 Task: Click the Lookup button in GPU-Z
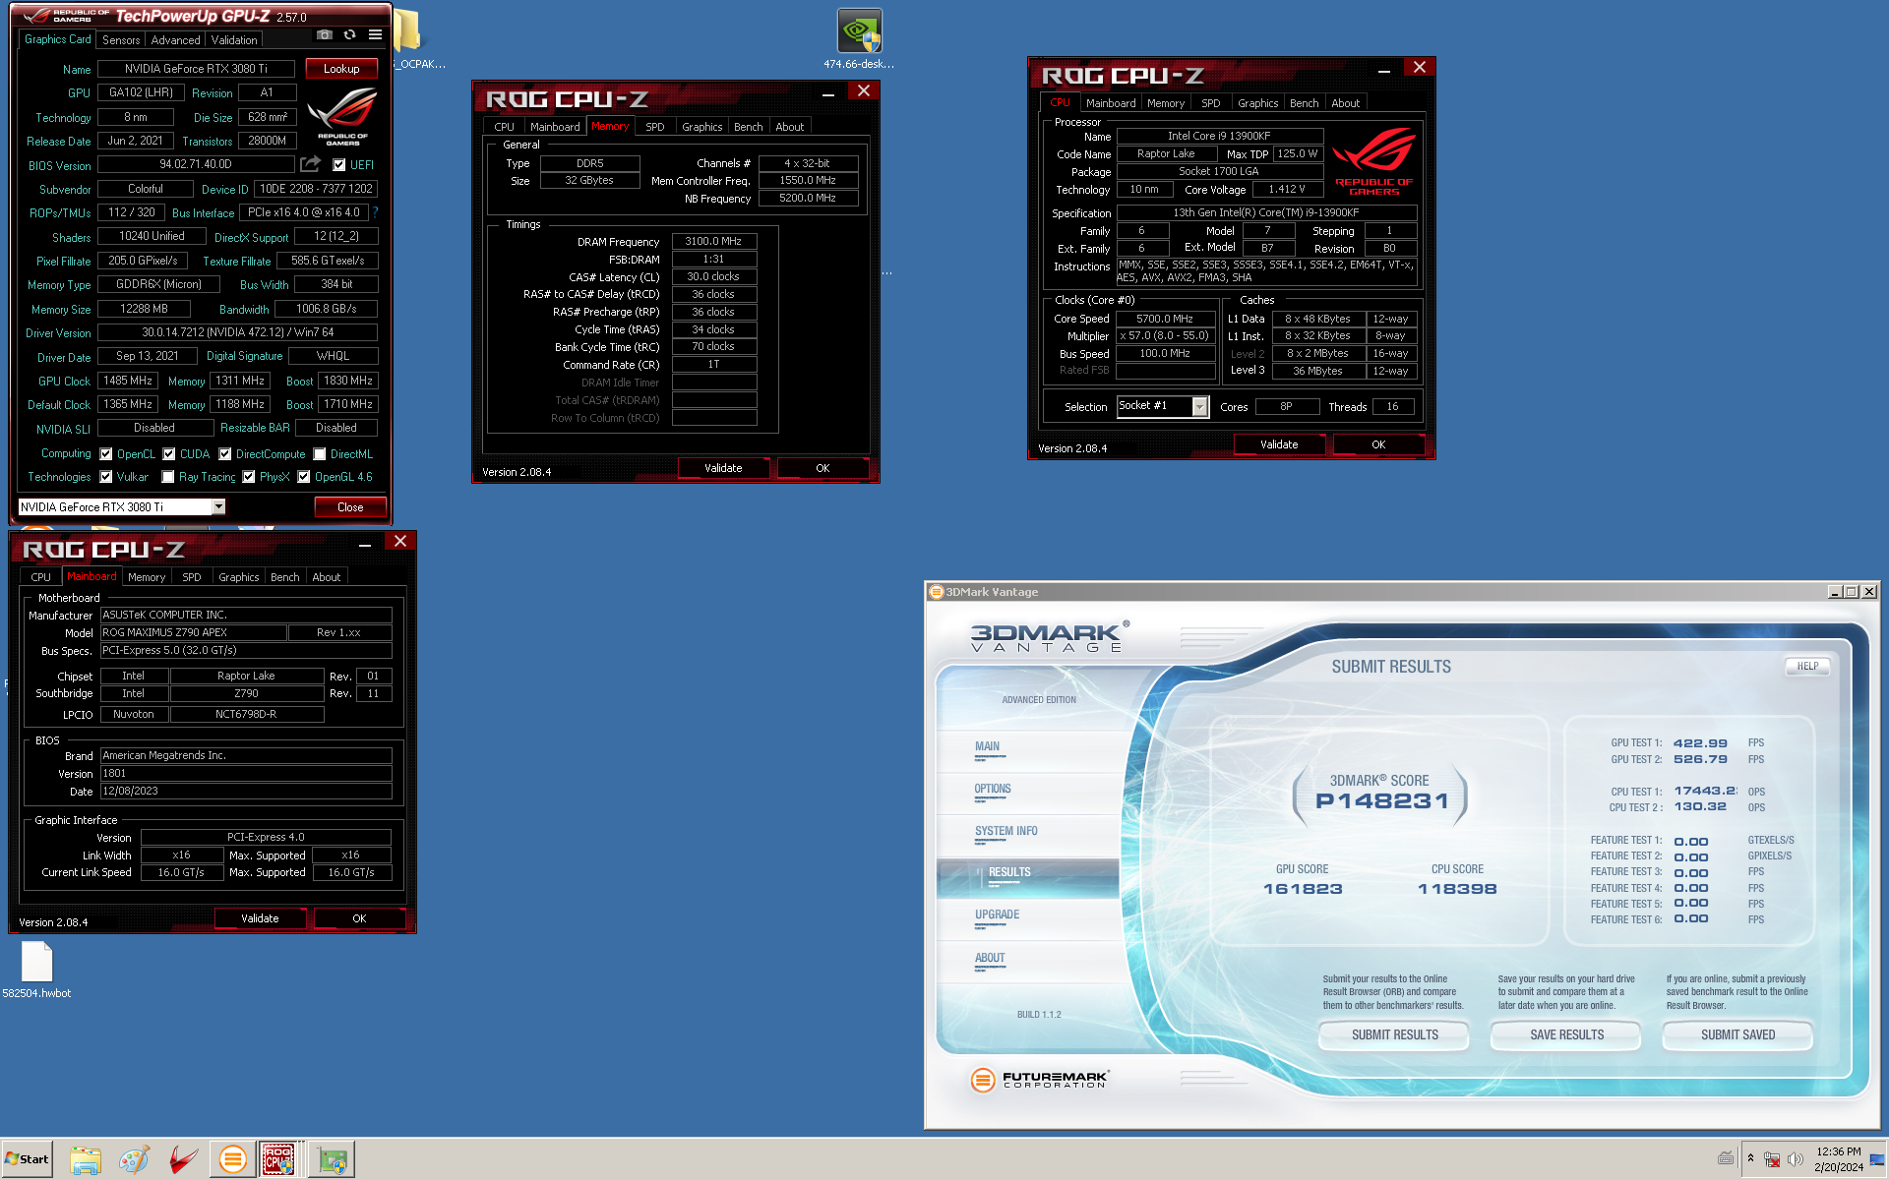341,69
